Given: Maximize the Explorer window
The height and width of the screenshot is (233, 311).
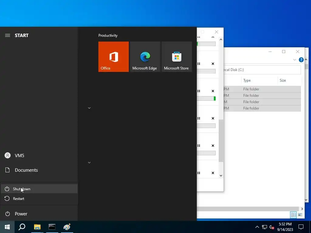Looking at the screenshot, I should (x=284, y=52).
